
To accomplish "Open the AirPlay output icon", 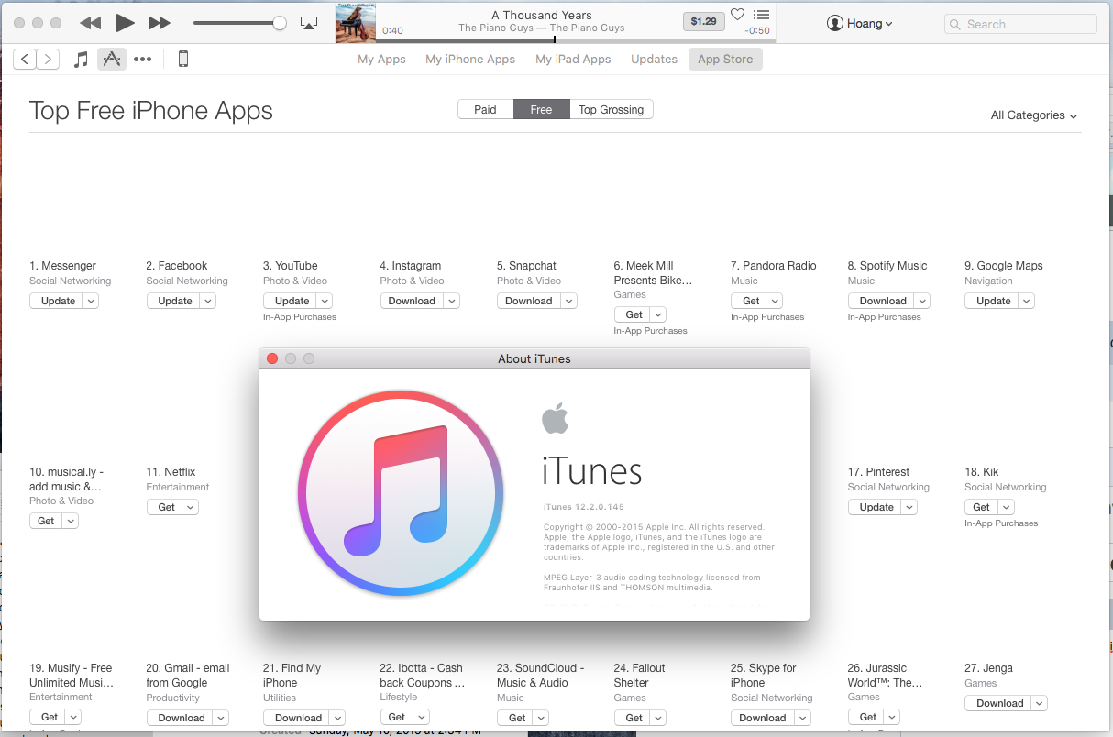I will coord(309,23).
